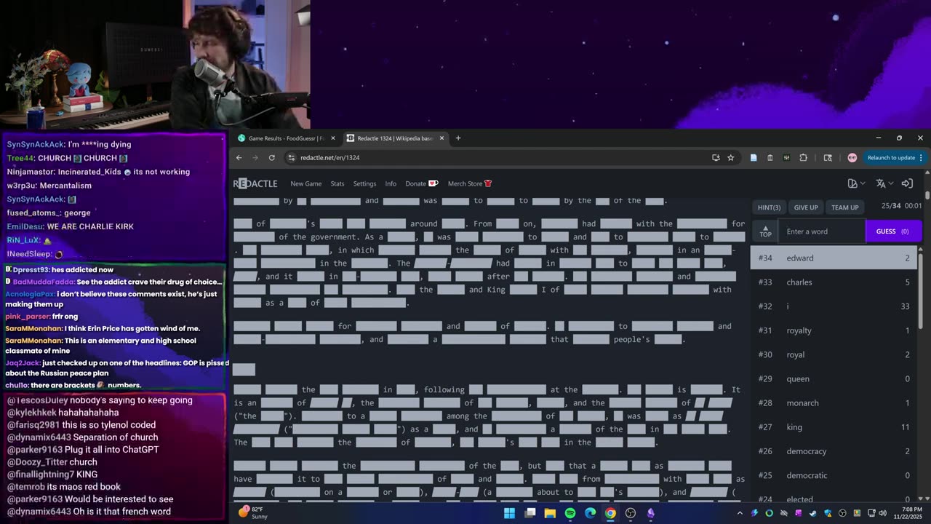
Task: Open Microsoft Edge from the taskbar
Action: (x=590, y=513)
